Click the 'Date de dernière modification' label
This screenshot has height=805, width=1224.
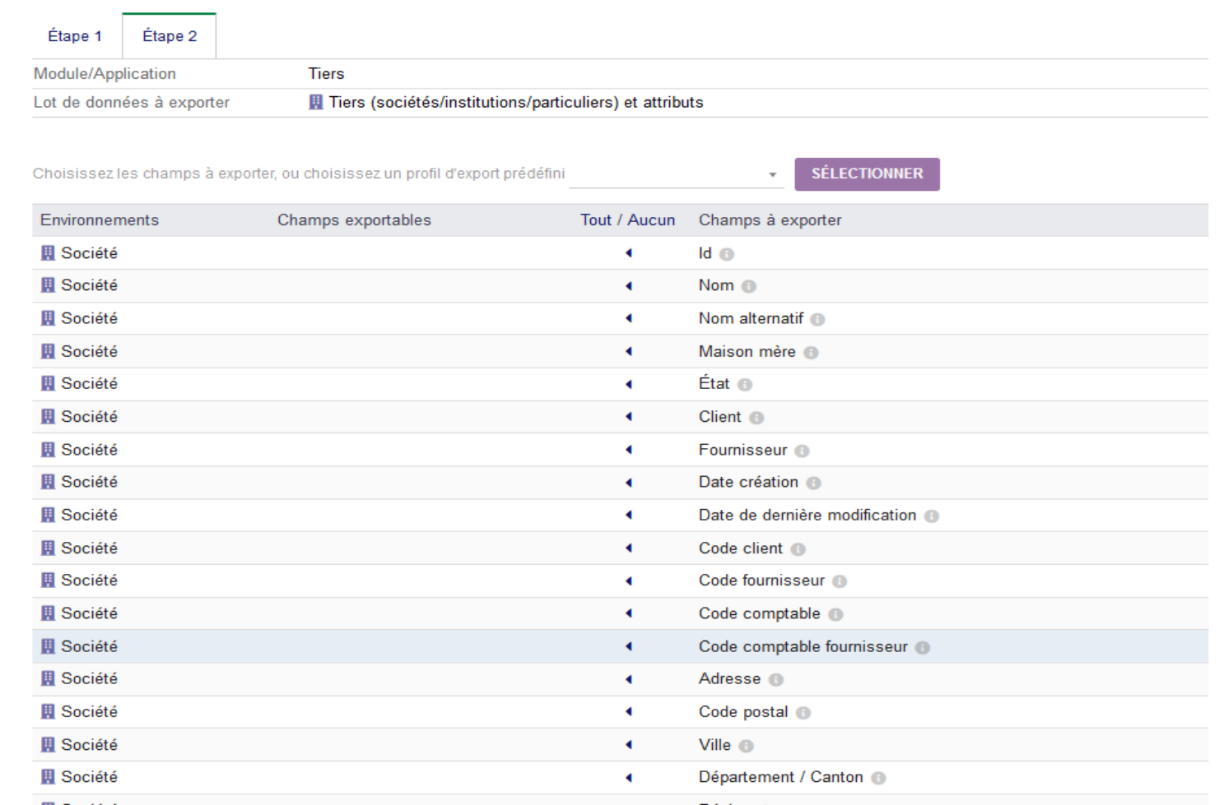click(x=807, y=515)
